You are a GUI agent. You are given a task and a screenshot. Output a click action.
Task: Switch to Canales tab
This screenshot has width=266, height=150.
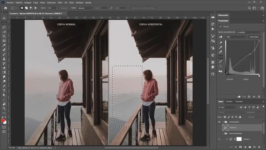click(229, 102)
